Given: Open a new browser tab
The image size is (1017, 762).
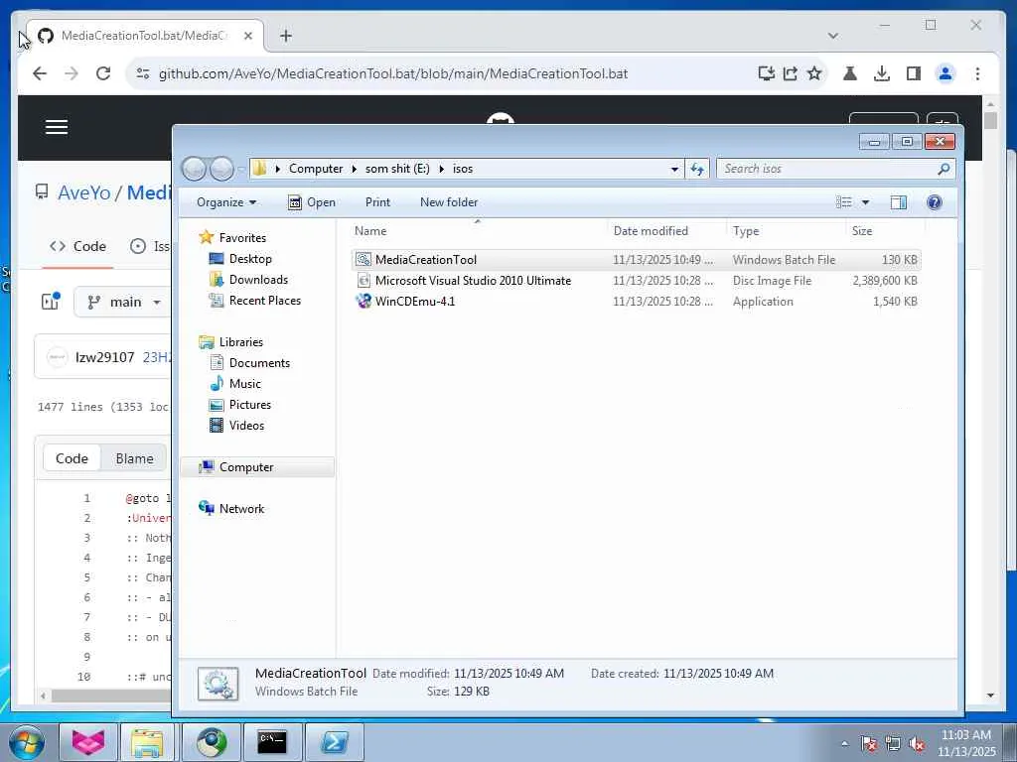Looking at the screenshot, I should click(285, 36).
